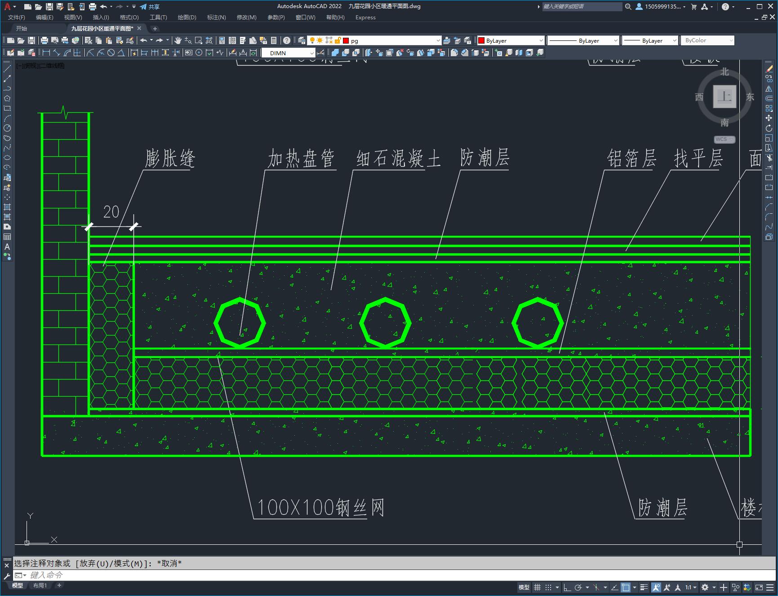Open the ByLayer color dropdown

click(511, 40)
